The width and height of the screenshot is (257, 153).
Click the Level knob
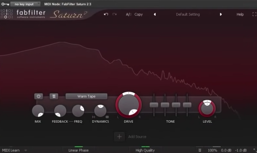tap(207, 109)
